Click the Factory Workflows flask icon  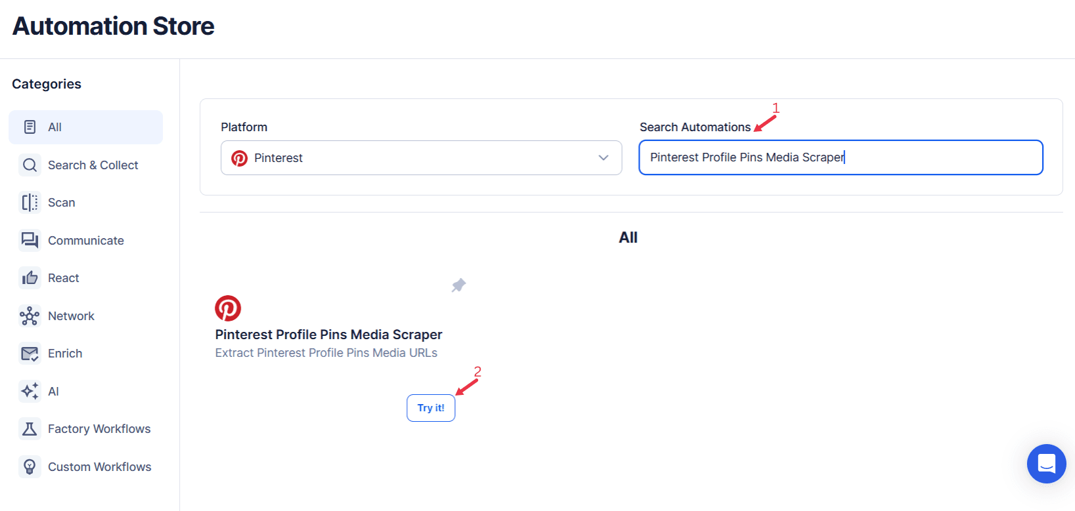[x=30, y=429]
